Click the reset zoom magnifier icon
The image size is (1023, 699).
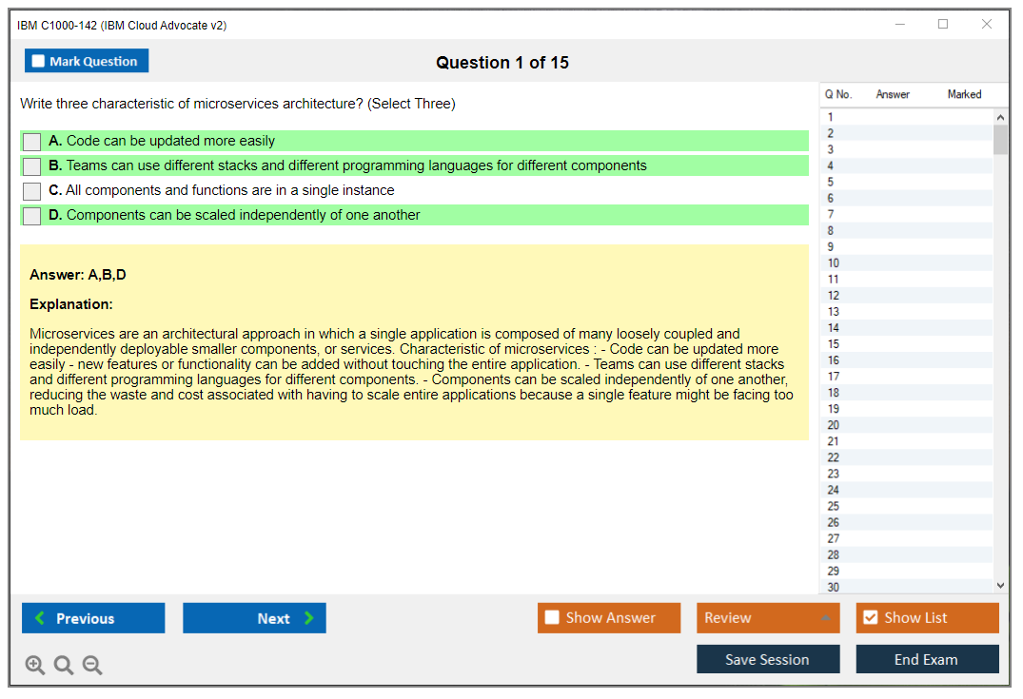pyautogui.click(x=64, y=666)
